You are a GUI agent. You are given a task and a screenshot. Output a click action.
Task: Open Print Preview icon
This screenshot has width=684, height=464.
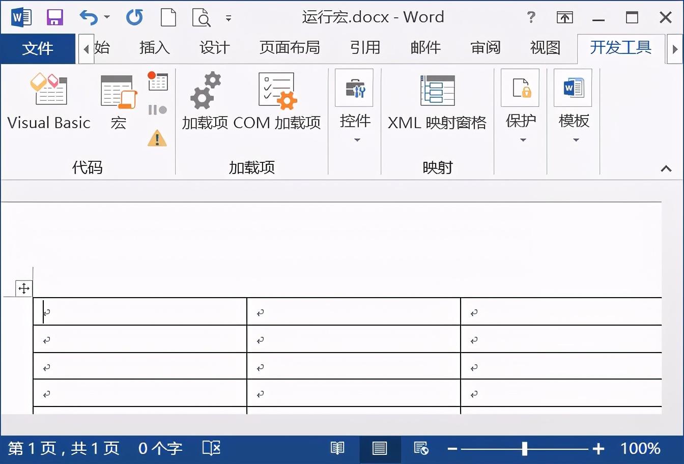[x=202, y=18]
